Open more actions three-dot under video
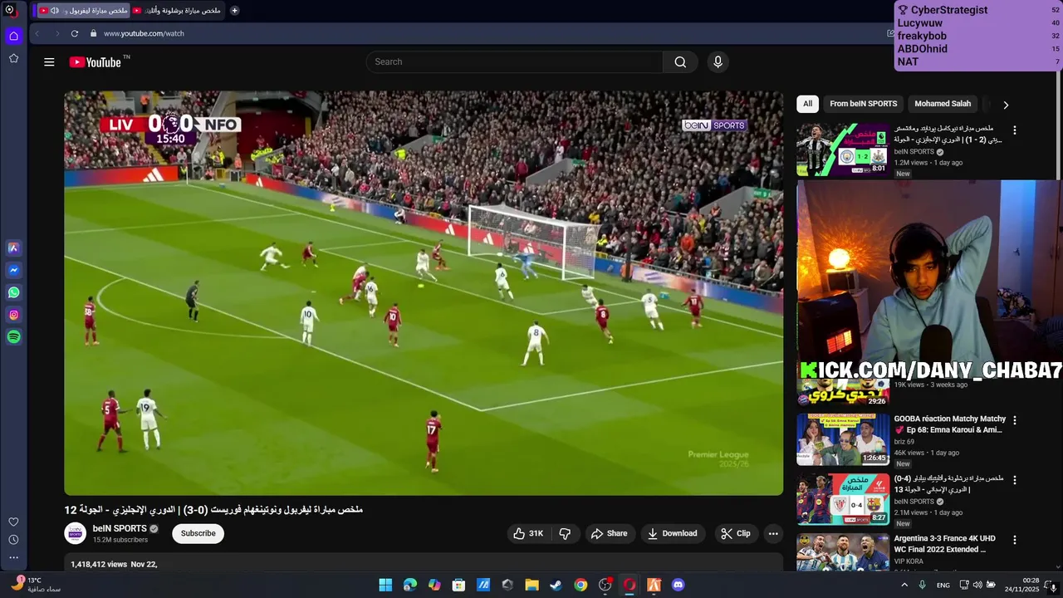Image resolution: width=1063 pixels, height=598 pixels. 773,533
